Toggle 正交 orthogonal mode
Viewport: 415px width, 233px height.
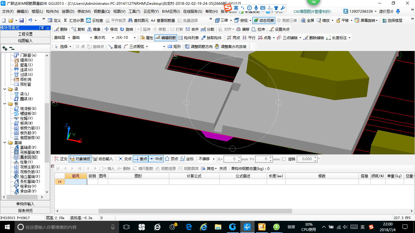point(61,159)
